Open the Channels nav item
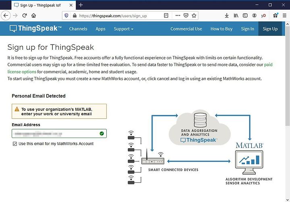Image resolution: width=290 pixels, height=202 pixels. 78,29
